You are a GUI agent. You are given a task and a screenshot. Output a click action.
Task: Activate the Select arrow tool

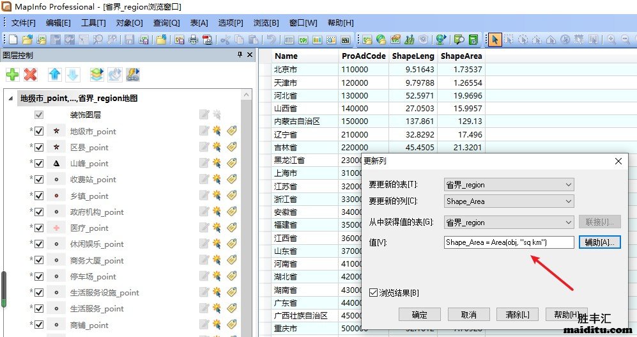(495, 40)
